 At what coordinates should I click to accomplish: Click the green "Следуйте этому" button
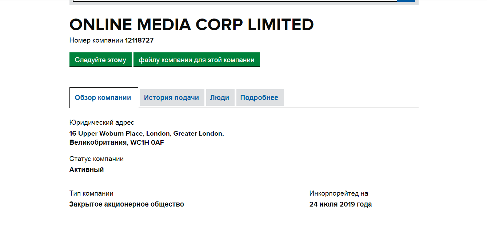[x=100, y=60]
